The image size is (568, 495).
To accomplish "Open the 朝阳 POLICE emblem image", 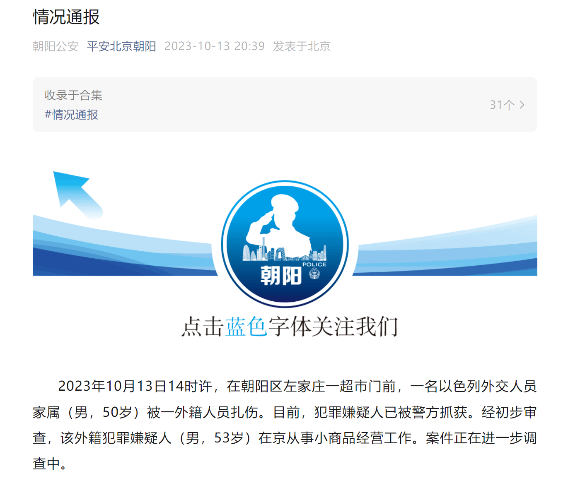I will tap(285, 244).
